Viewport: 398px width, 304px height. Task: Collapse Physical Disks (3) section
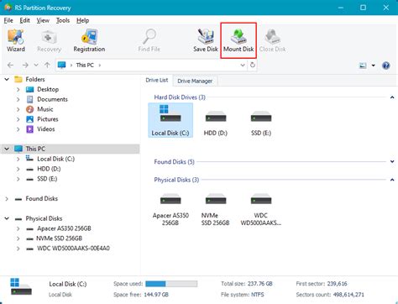[x=392, y=180]
